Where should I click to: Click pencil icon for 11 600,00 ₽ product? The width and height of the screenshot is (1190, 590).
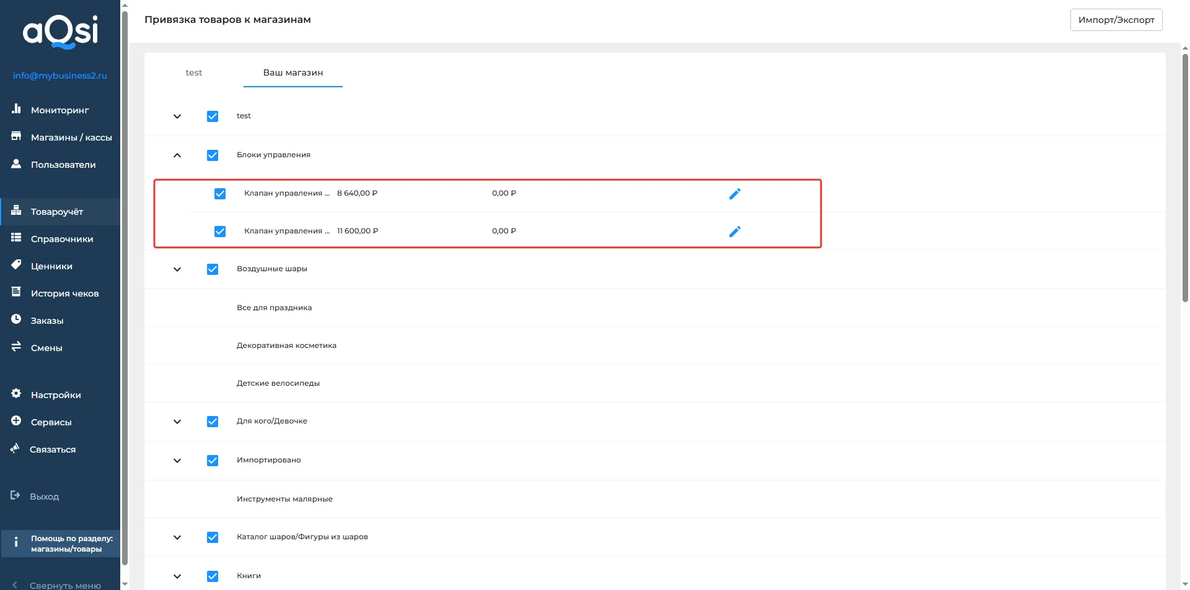coord(734,232)
